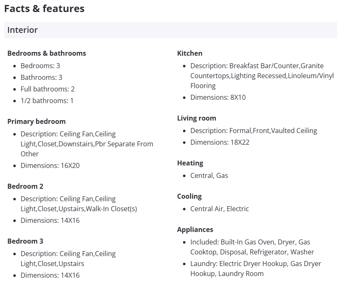
Task: Click the Kitchen subheading
Action: [190, 53]
